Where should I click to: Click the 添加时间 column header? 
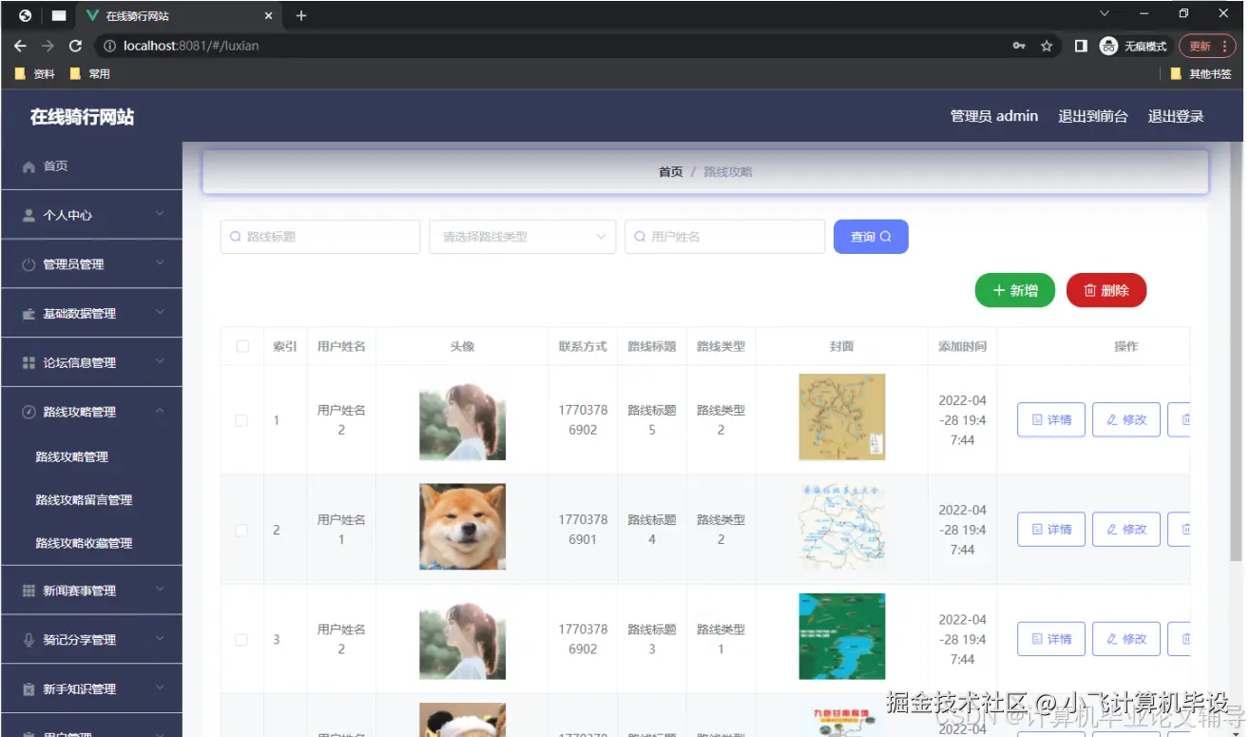pos(962,346)
